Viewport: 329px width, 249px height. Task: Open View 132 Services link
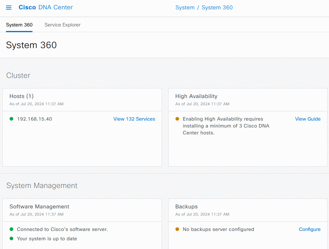[134, 119]
